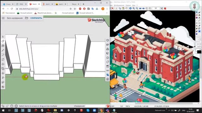Open Zoom from the taskbar
202x113 pixels.
[x=94, y=110]
